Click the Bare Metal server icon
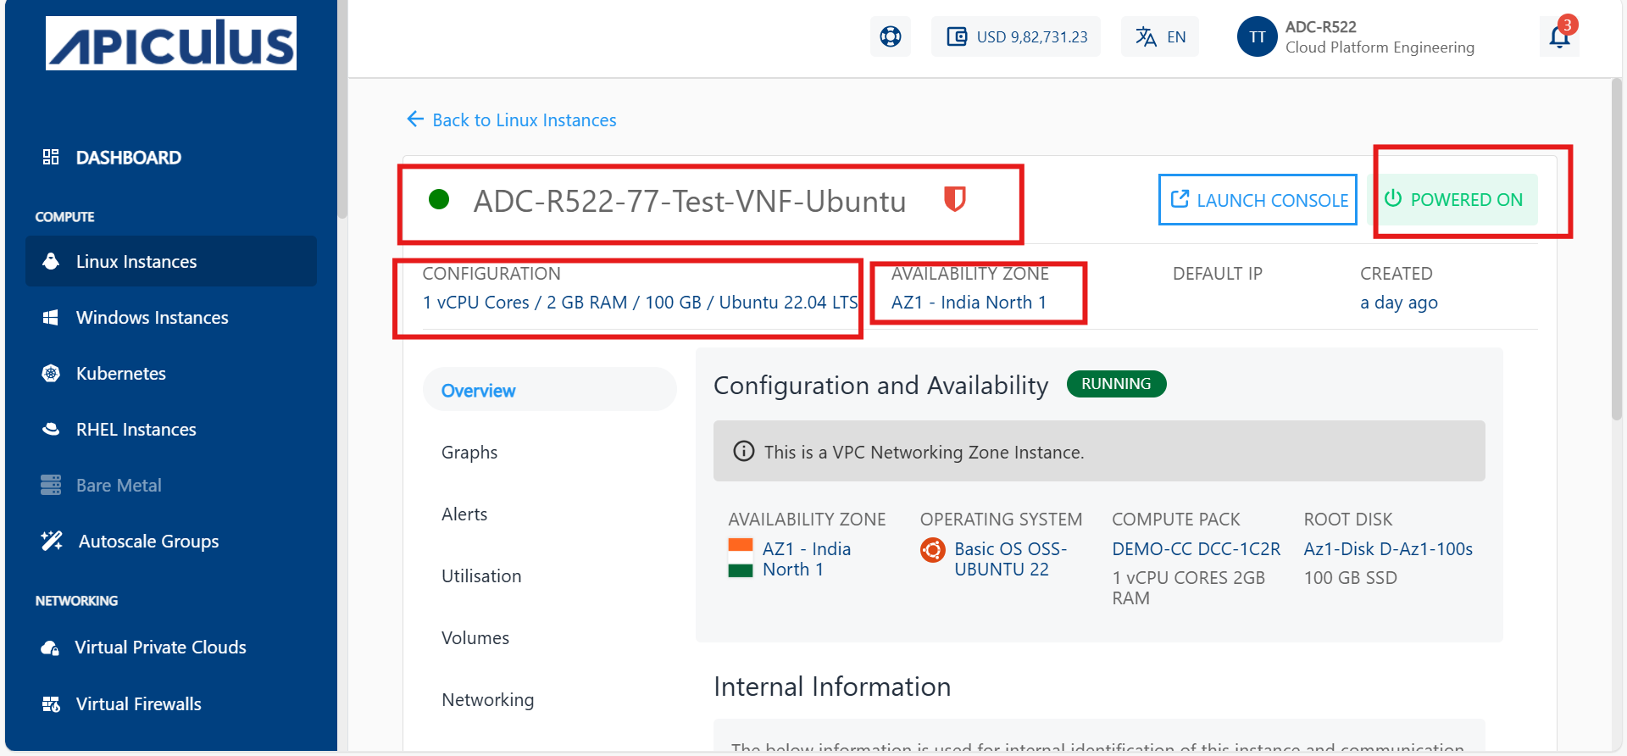 [x=51, y=485]
